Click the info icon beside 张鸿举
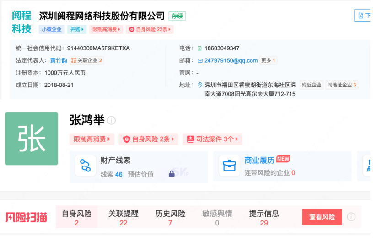Viewport: 376px width, 241px height. point(112,121)
